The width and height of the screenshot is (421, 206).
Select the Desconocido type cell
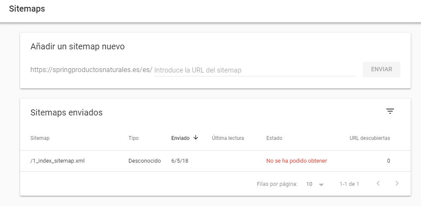[144, 161]
